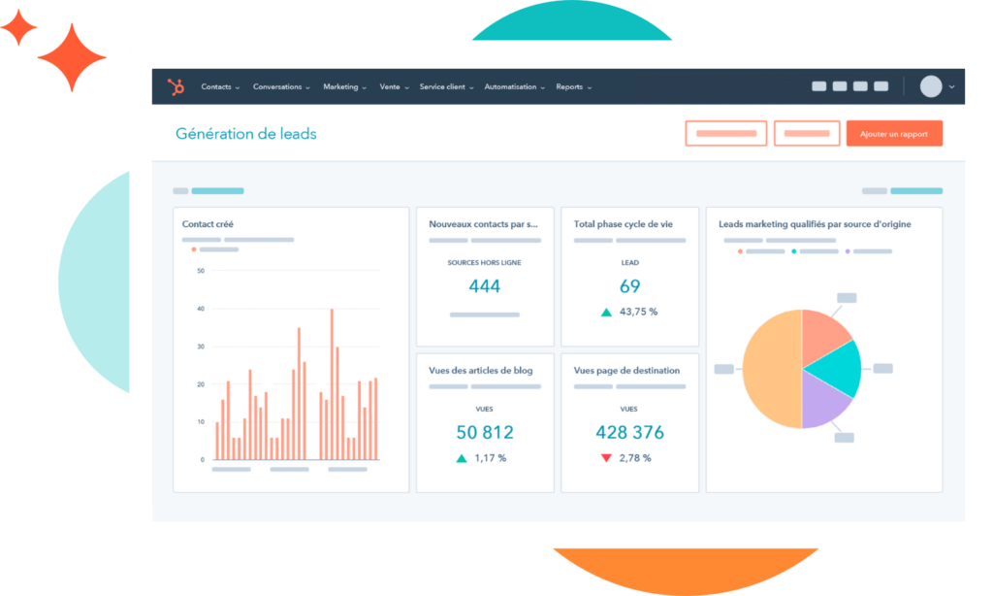Open the Nouveaux contacts par s... report title

coord(483,224)
